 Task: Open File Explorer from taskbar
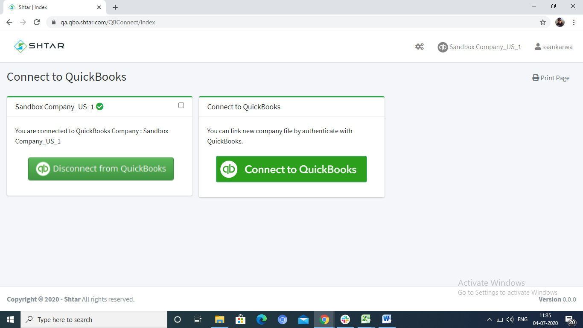219,319
